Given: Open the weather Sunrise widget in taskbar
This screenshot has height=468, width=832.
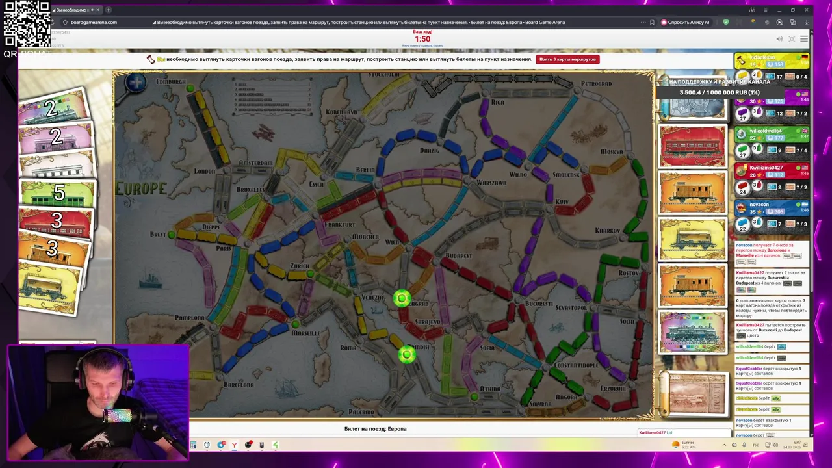Looking at the screenshot, I should click(684, 445).
